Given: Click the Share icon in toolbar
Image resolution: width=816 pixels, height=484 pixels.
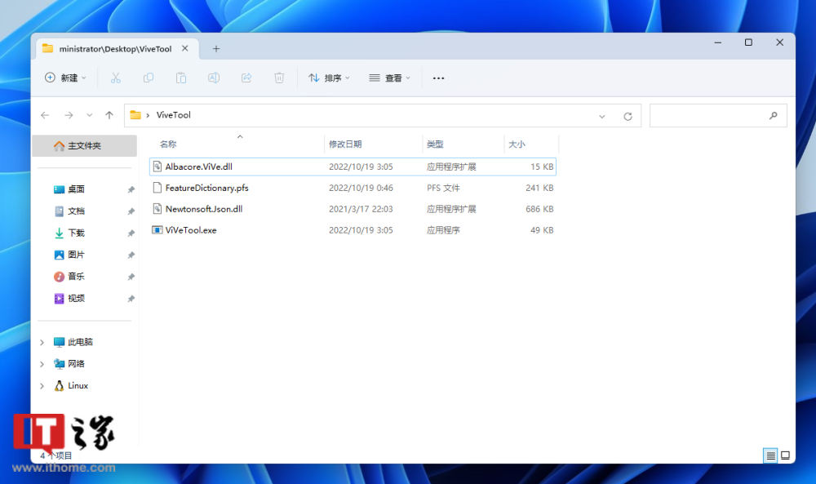Looking at the screenshot, I should pos(246,78).
